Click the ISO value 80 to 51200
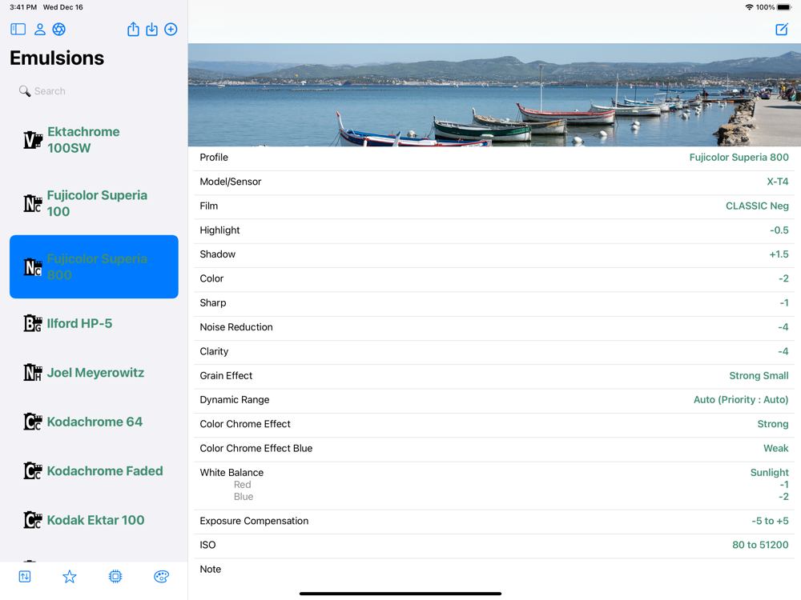 pyautogui.click(x=760, y=545)
